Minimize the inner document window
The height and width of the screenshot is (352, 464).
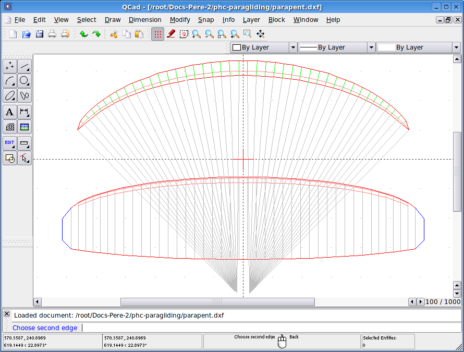439,20
